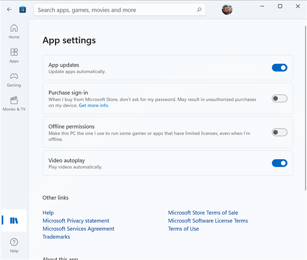This screenshot has height=260, width=307.
Task: Open Microsoft Store Terms of Sale
Action: 203,213
